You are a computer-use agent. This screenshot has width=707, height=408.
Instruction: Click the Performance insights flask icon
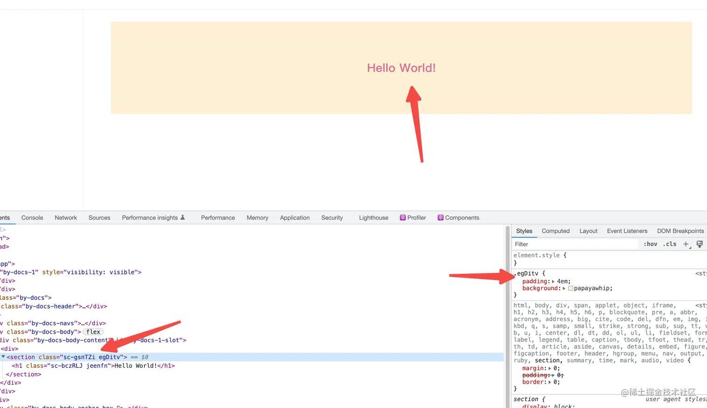[183, 217]
